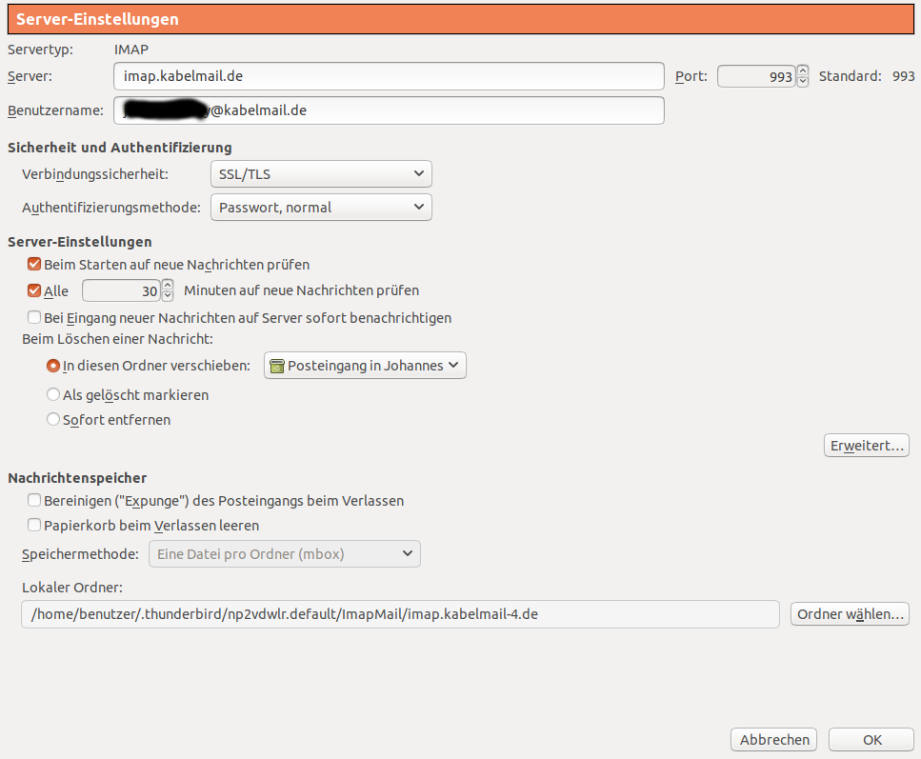Click the Benutzername input field
Screen dimensions: 921x759
coord(389,110)
